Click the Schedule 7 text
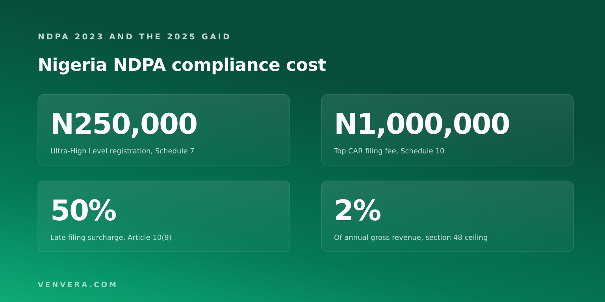Viewport: 605px width, 302px height. click(174, 151)
